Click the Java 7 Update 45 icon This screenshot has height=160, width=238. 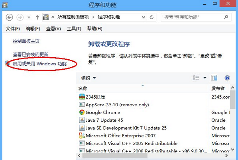[x=82, y=120]
